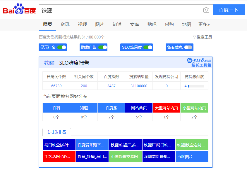The height and width of the screenshot is (177, 247).
Task: Switch to the 网页 tab
Action: (48, 24)
